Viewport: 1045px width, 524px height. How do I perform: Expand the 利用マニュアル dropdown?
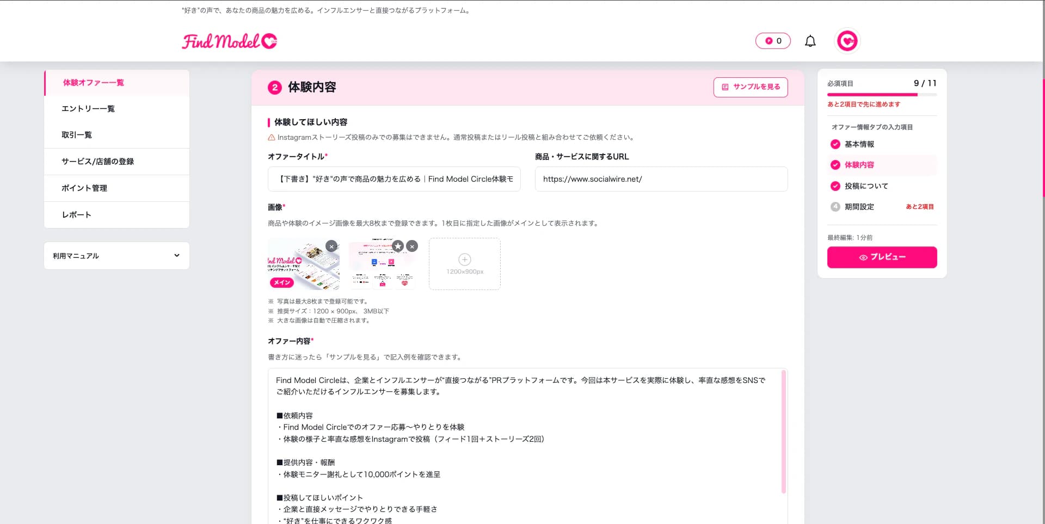pyautogui.click(x=116, y=256)
